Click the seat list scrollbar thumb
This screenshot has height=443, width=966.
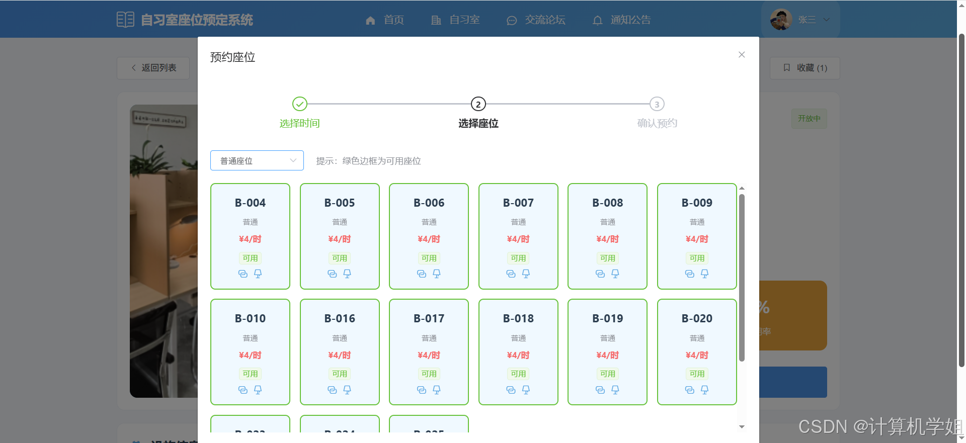tap(742, 278)
